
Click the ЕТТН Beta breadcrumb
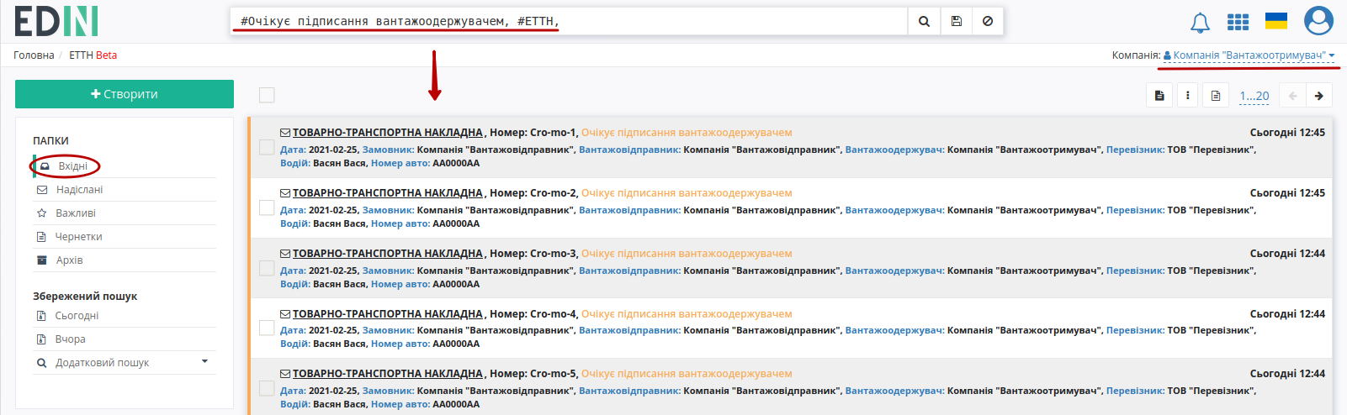93,55
